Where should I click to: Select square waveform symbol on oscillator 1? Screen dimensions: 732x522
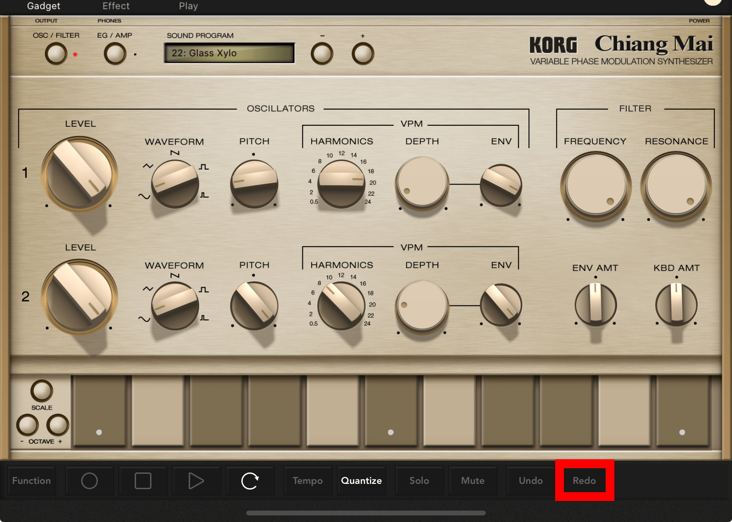pyautogui.click(x=204, y=167)
